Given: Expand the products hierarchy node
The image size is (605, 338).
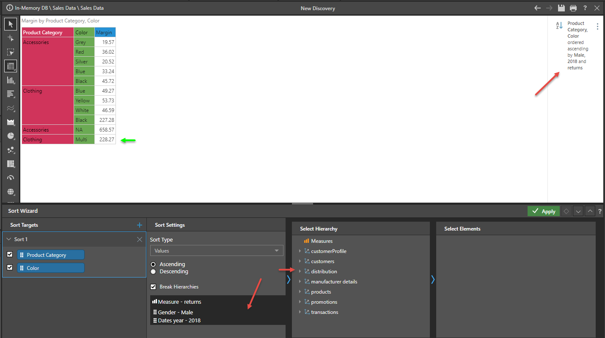Looking at the screenshot, I should (300, 292).
